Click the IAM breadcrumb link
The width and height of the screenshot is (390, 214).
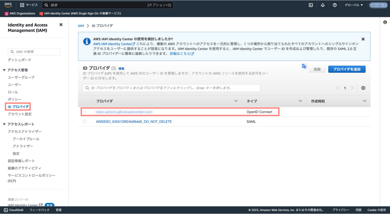(81, 26)
